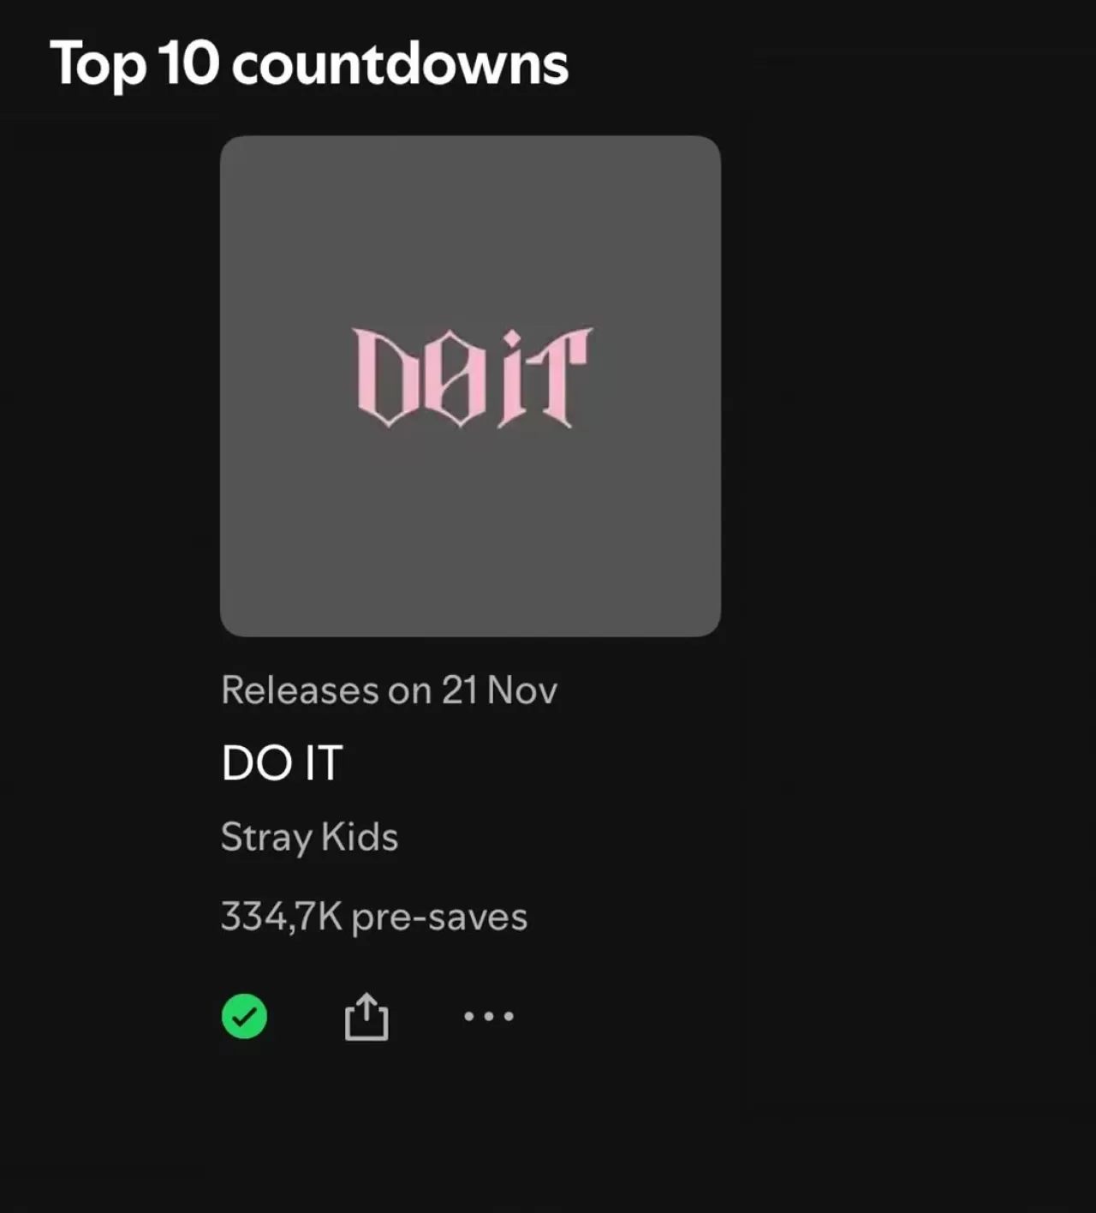Click the Top 10 countdowns heading
The image size is (1096, 1213).
[309, 63]
